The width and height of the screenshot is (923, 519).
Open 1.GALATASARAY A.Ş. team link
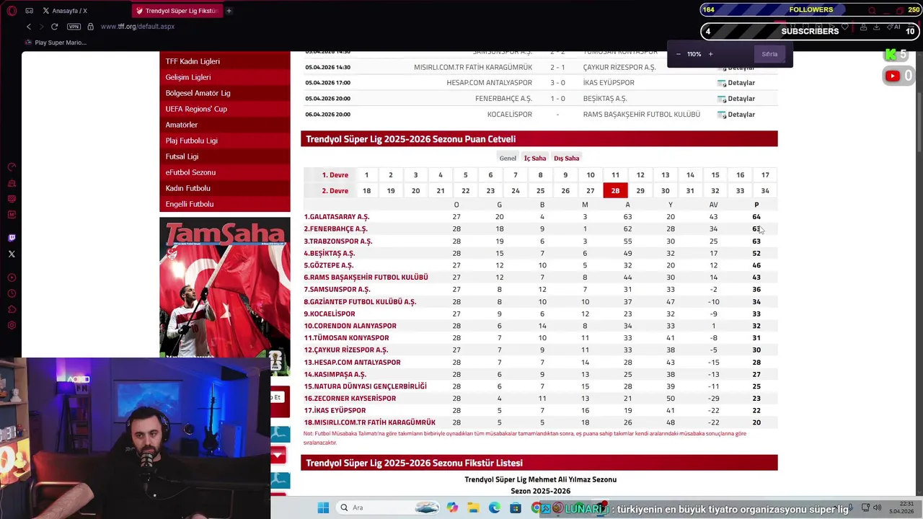point(337,216)
